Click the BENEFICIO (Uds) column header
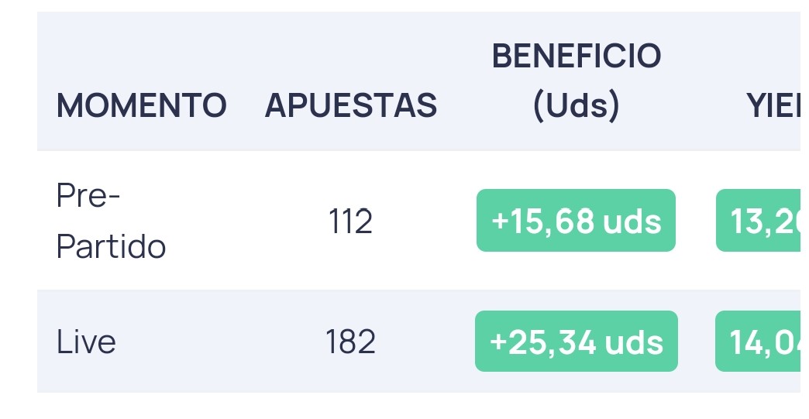This screenshot has width=809, height=419. coord(577,81)
